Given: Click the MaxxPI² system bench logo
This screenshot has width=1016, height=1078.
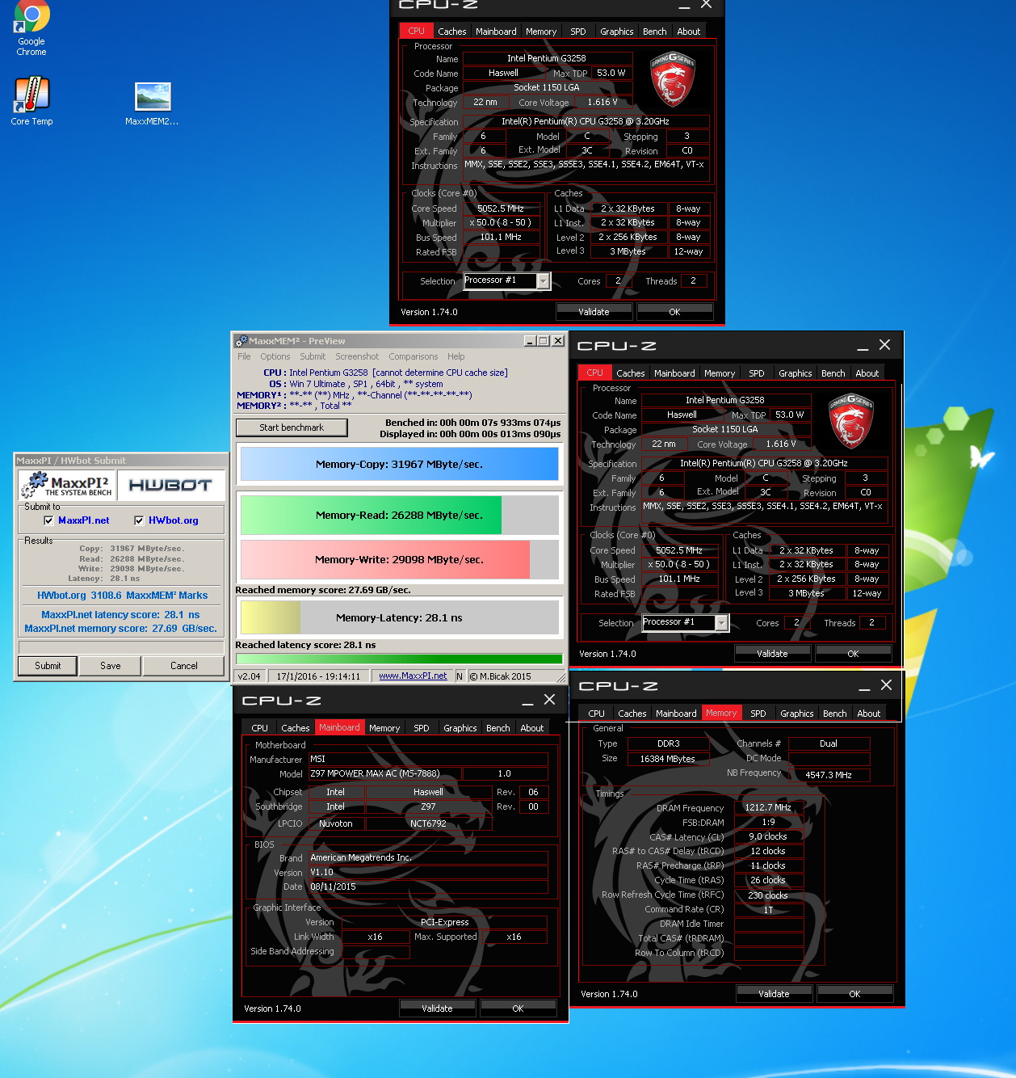Looking at the screenshot, I should click(67, 485).
